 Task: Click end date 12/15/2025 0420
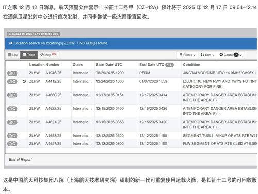(153, 122)
